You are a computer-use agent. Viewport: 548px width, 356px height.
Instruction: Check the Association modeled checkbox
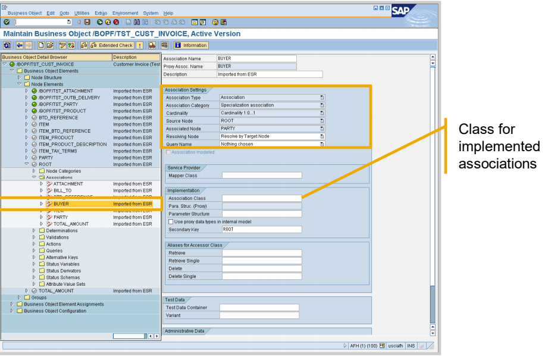168,152
